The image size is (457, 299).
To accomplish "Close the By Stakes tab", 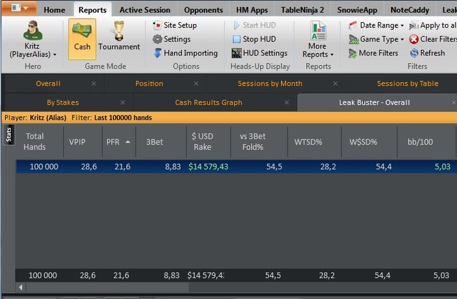I will (x=123, y=103).
